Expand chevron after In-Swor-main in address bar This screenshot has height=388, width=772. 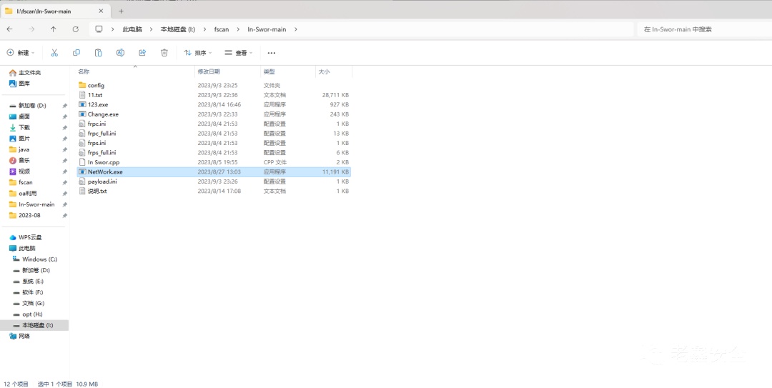(x=295, y=29)
